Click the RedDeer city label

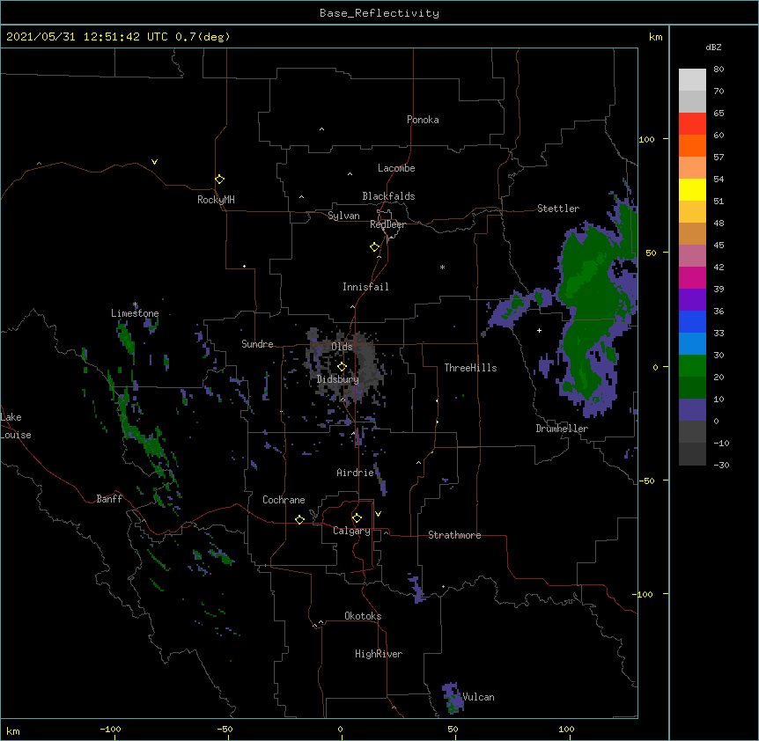387,224
